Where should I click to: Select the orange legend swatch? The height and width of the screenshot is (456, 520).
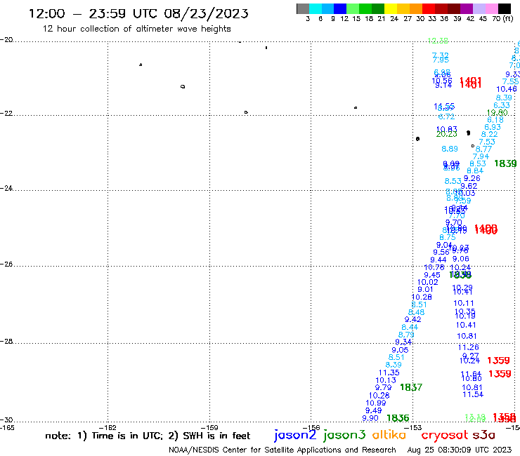(416, 8)
